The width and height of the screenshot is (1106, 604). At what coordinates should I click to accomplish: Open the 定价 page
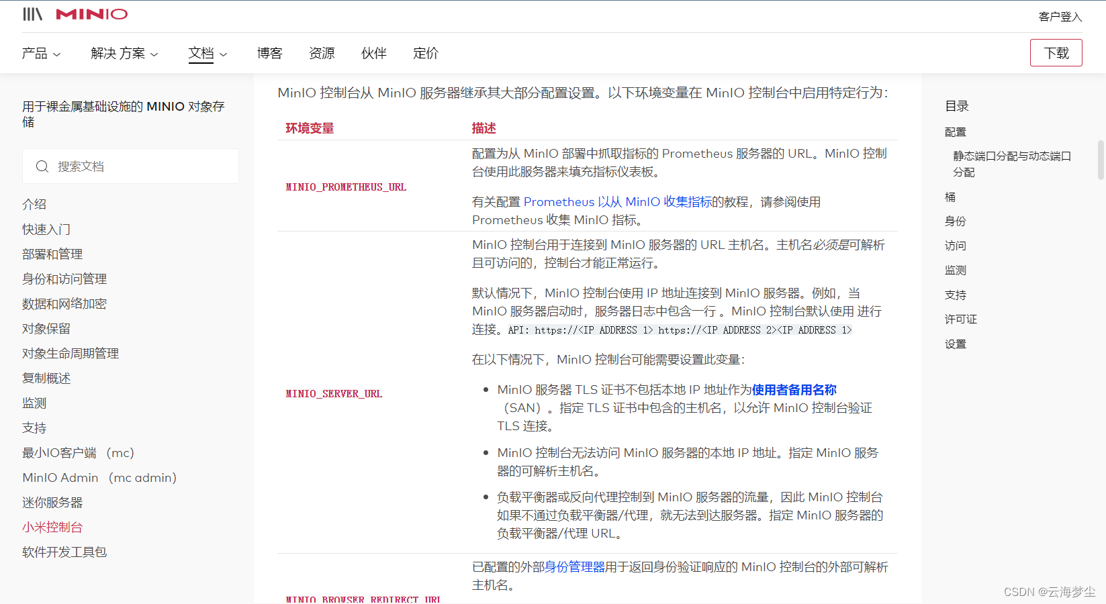tap(426, 53)
